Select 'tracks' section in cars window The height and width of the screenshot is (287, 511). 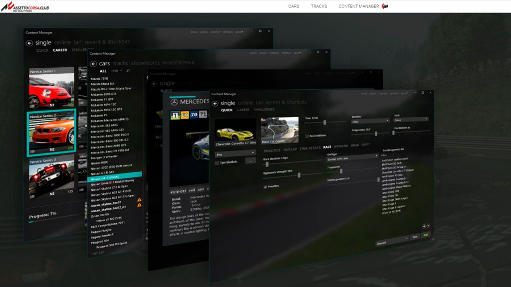click(120, 63)
